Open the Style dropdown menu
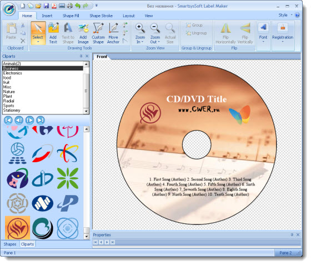The height and width of the screenshot is (265, 311). [285, 15]
